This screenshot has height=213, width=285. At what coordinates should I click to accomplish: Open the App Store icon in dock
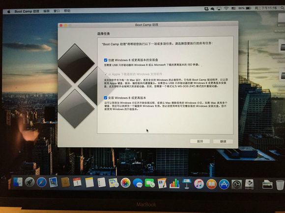pos(224,184)
